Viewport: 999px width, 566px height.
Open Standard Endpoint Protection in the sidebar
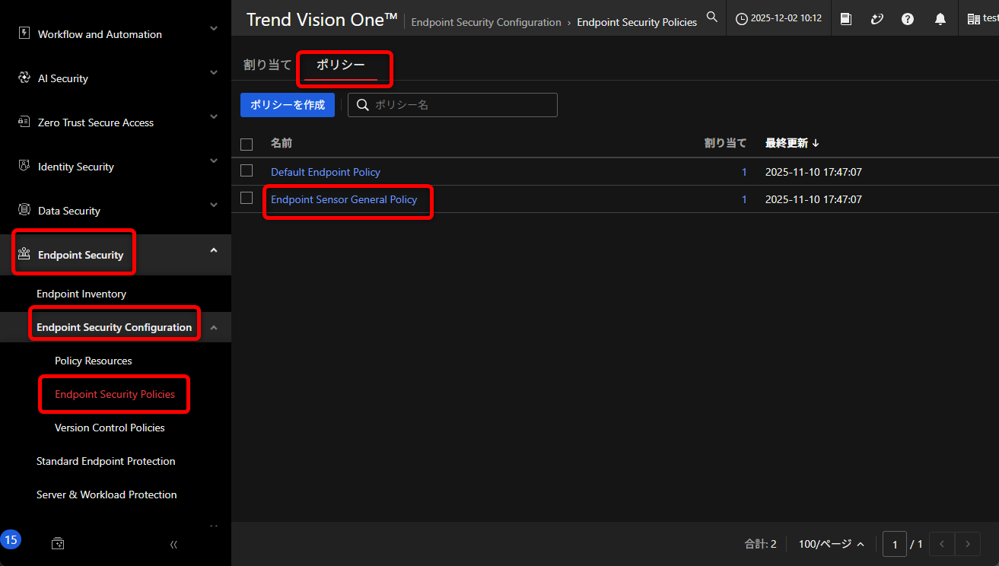(x=106, y=461)
